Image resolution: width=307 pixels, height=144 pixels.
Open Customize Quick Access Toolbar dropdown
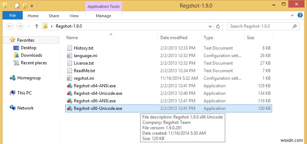pos(32,6)
